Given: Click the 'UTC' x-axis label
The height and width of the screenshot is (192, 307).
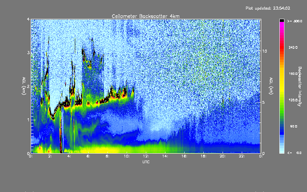Looking at the screenshot, I should tap(146, 162).
